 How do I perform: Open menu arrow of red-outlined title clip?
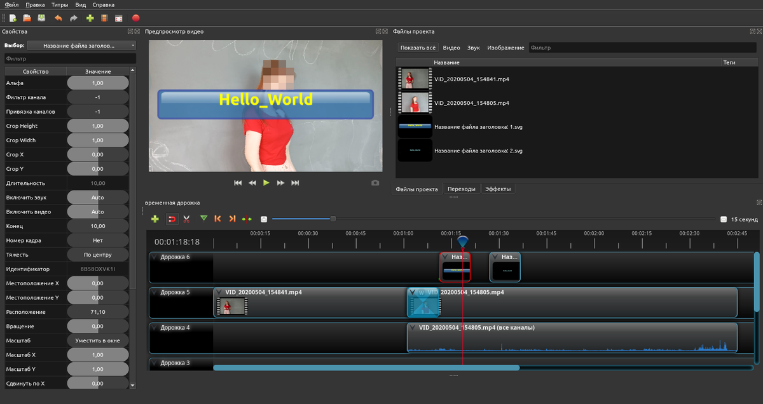tap(446, 257)
